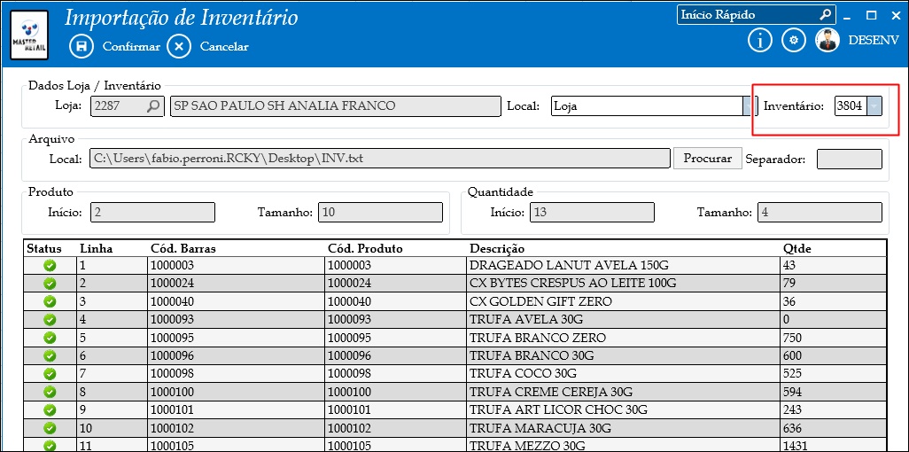The height and width of the screenshot is (452, 909).
Task: Click the DESENV user name
Action: [874, 40]
